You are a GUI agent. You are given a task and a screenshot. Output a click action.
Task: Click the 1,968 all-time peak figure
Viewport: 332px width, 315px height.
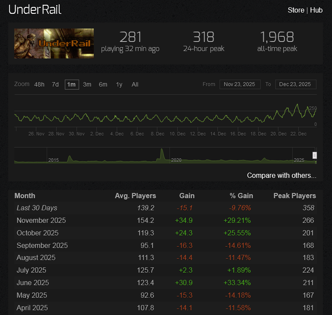coord(277,37)
